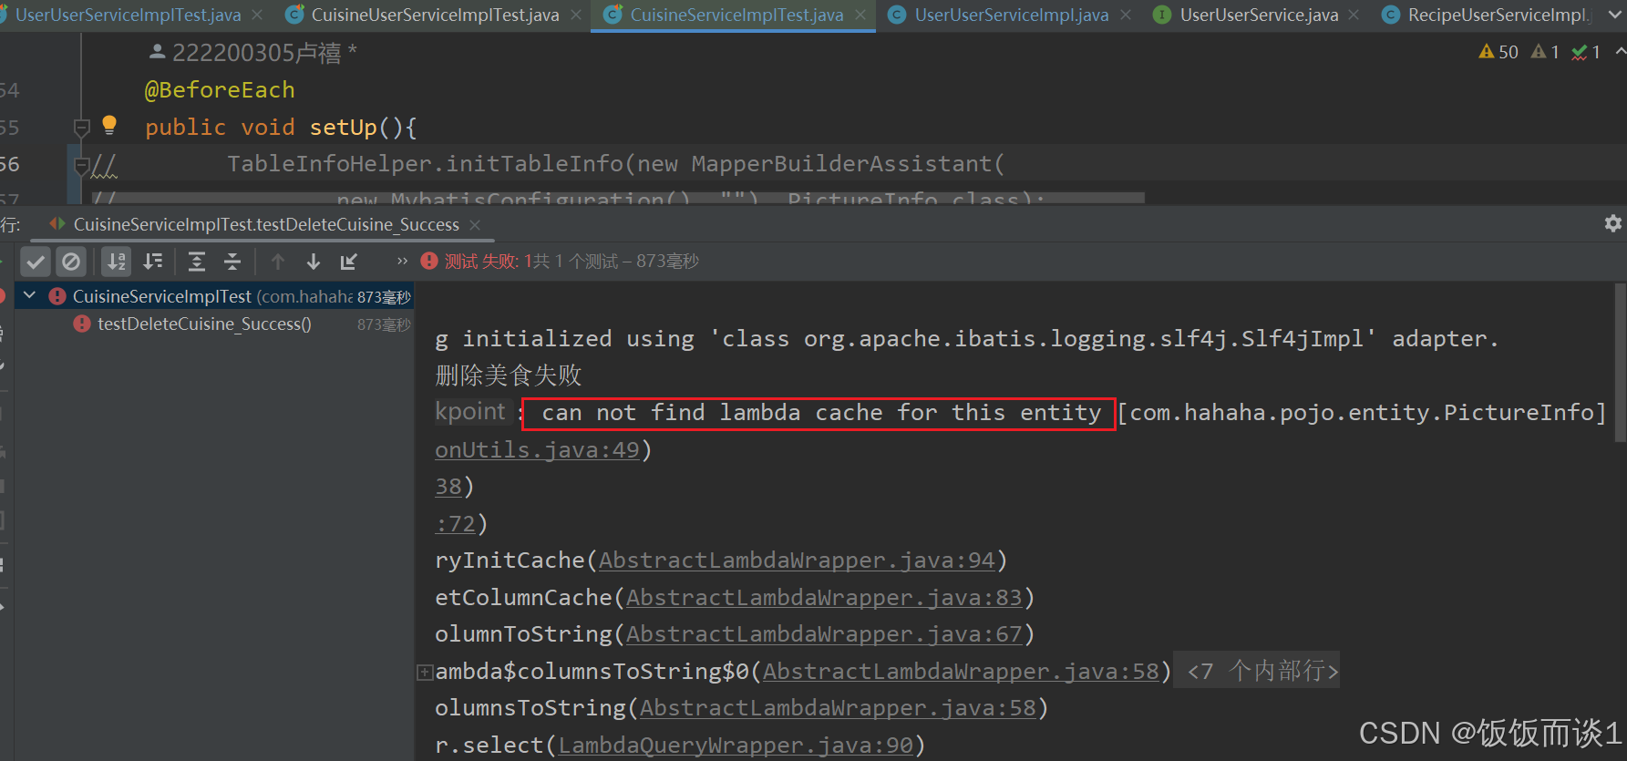Click the failed test red status icon
1627x761 pixels.
pos(428,262)
